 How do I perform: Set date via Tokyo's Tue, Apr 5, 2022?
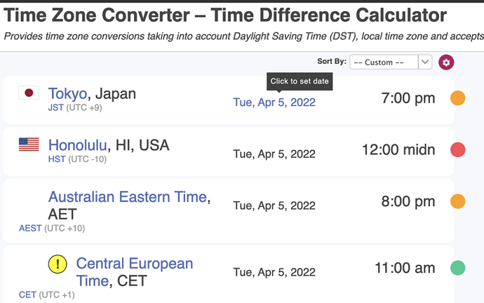pos(274,102)
